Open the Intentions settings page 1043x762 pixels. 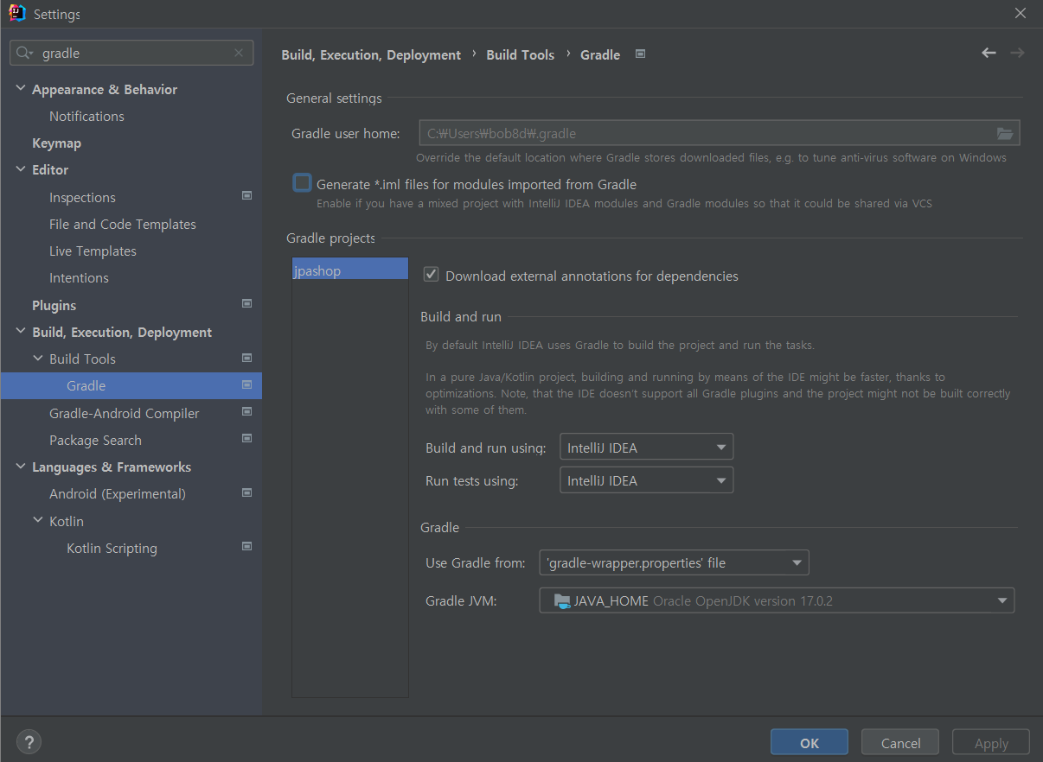coord(79,277)
